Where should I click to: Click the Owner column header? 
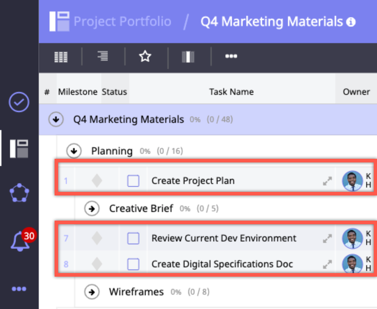click(x=356, y=92)
